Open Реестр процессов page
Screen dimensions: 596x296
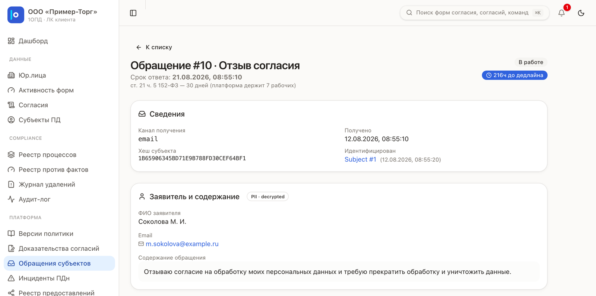pos(59,154)
